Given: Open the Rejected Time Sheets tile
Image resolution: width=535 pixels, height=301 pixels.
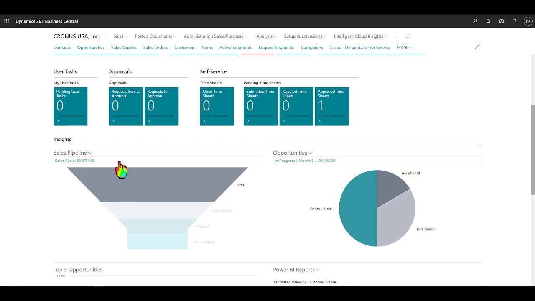Looking at the screenshot, I should pos(296,106).
